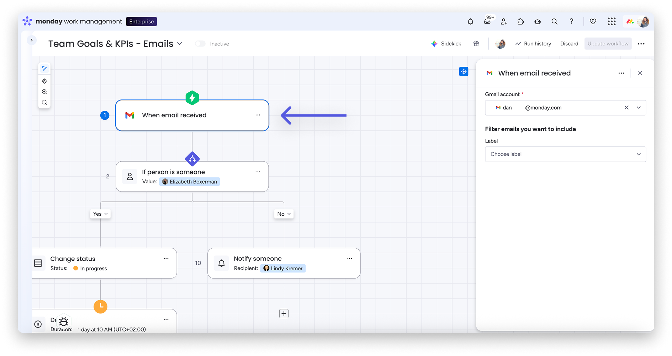Open the notifications bell
Viewport: 672px width, 356px height.
pyautogui.click(x=470, y=22)
